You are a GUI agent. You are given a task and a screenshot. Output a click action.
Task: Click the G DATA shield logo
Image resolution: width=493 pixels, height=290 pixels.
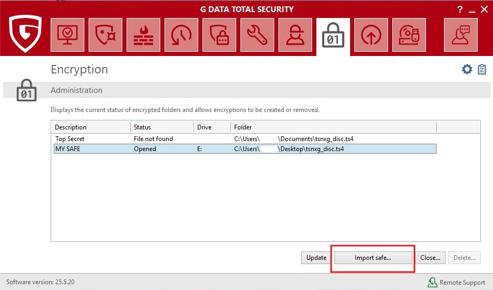(x=25, y=33)
